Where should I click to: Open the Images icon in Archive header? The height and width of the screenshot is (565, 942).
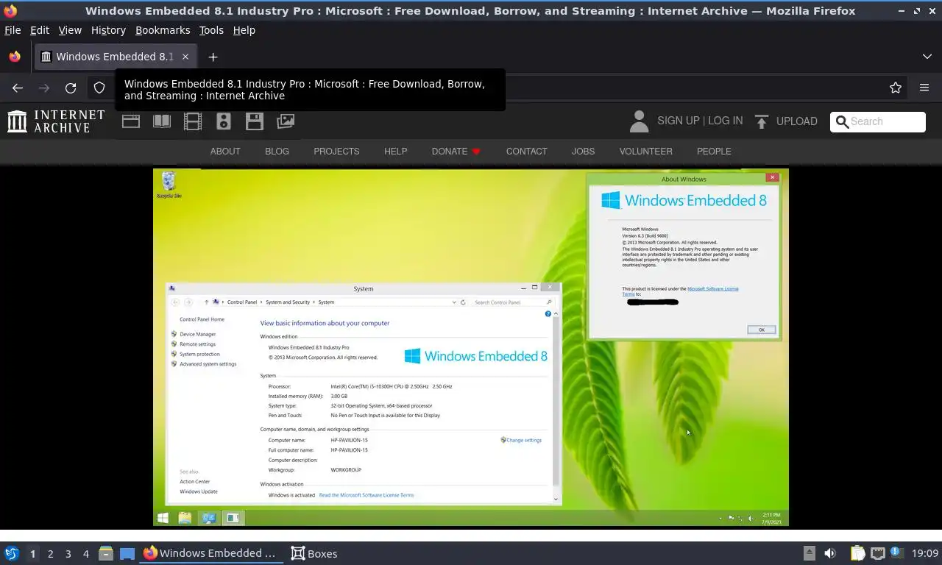286,121
